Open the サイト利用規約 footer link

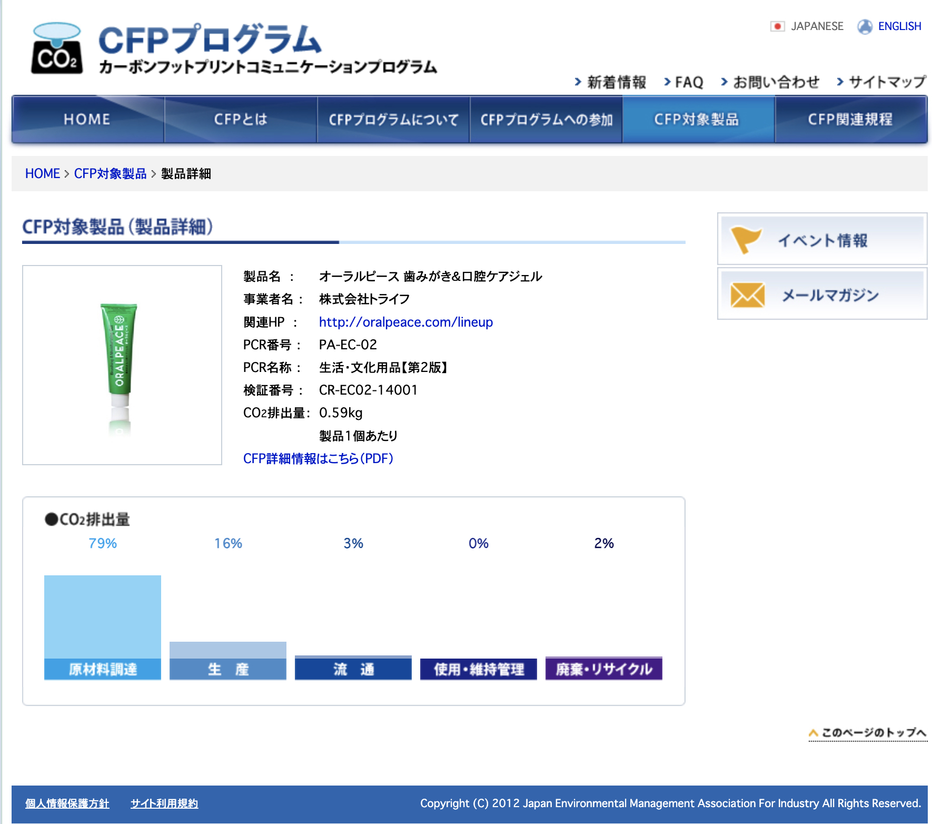(x=164, y=803)
